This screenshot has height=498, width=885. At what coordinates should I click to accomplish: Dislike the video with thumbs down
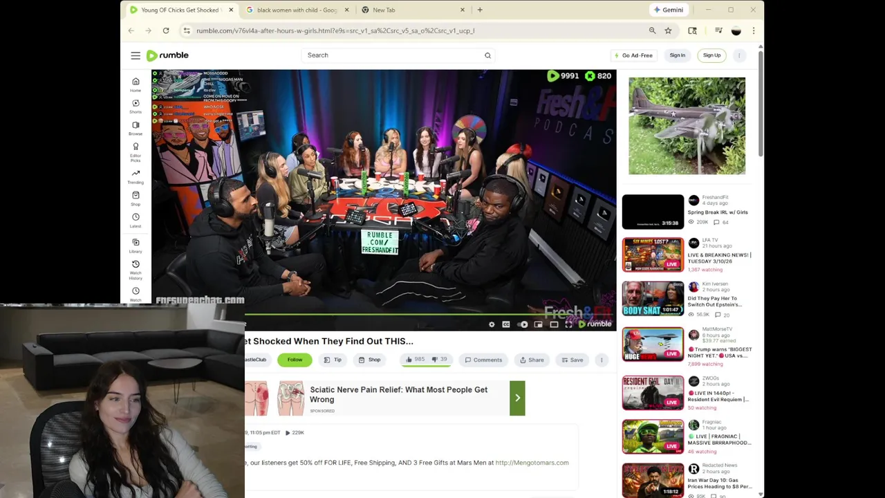click(440, 360)
